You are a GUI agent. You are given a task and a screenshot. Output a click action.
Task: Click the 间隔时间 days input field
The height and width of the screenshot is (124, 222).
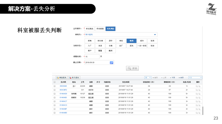pyautogui.click(x=92, y=57)
